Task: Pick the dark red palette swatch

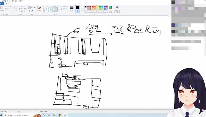Action: point(90,7)
